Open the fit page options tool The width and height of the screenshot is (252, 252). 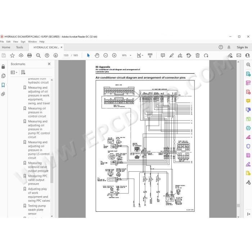(140, 55)
